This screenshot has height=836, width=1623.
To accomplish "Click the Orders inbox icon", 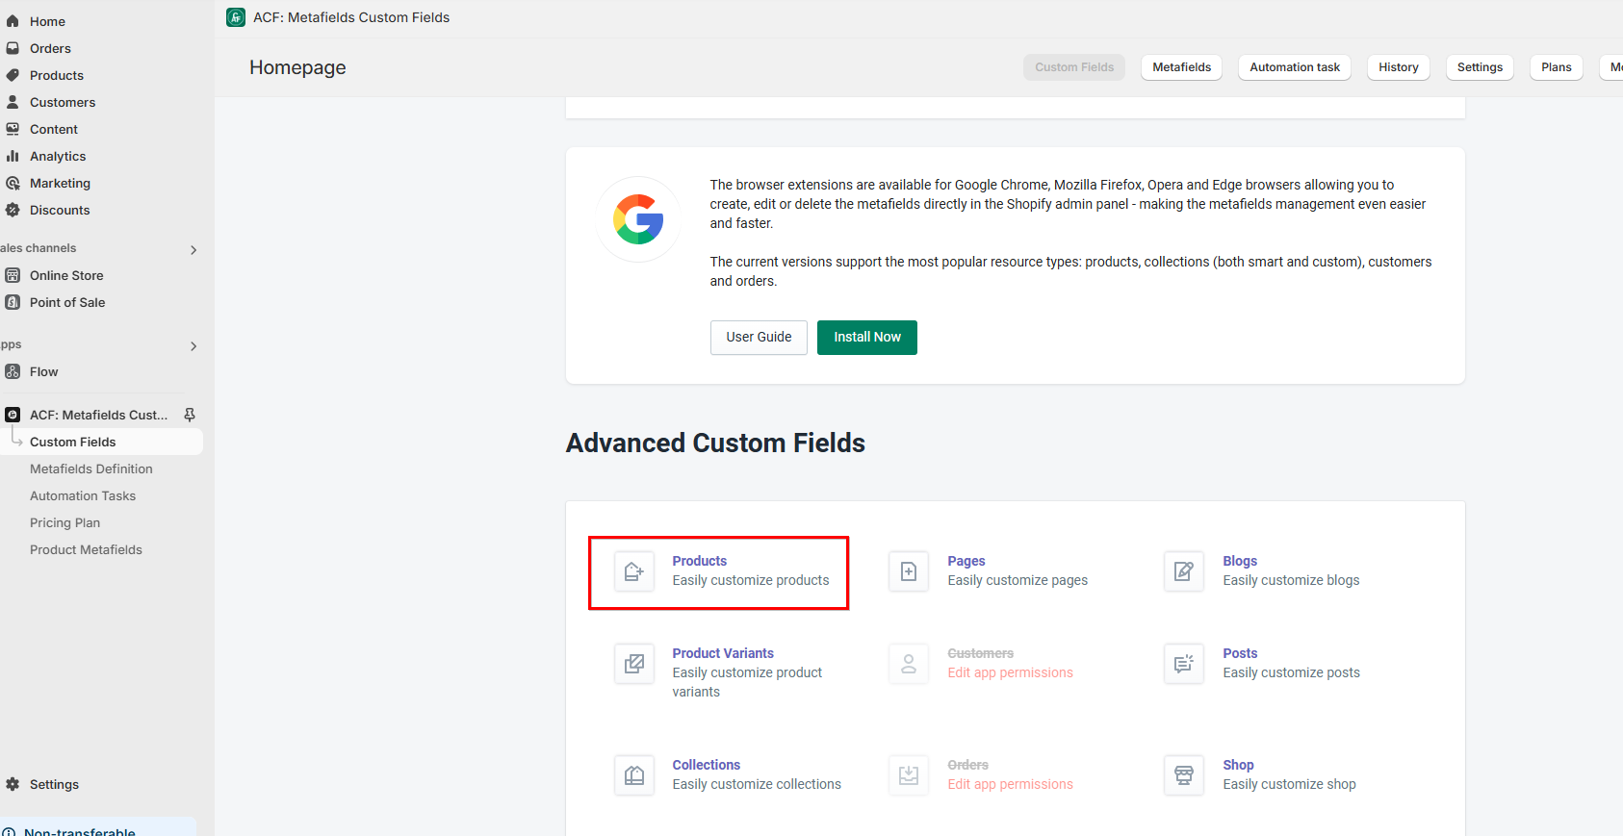I will click(x=13, y=48).
